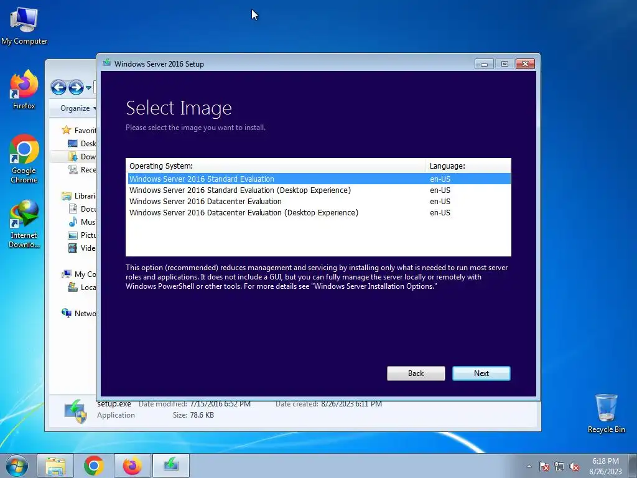
Task: Launch Chrome from the taskbar
Action: point(94,466)
